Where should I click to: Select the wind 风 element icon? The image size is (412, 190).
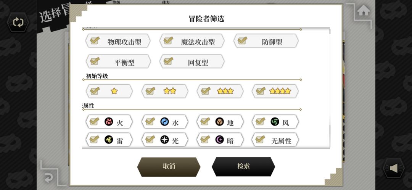click(275, 122)
